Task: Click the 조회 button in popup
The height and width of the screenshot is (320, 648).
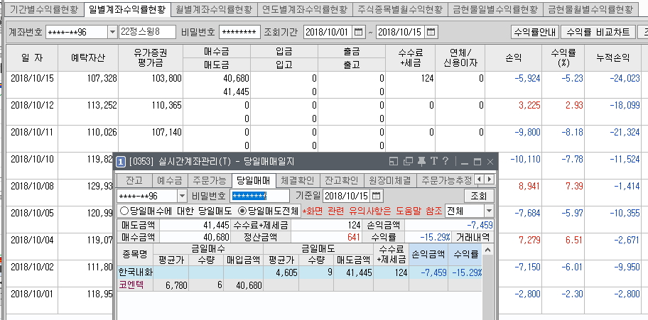Action: click(477, 195)
